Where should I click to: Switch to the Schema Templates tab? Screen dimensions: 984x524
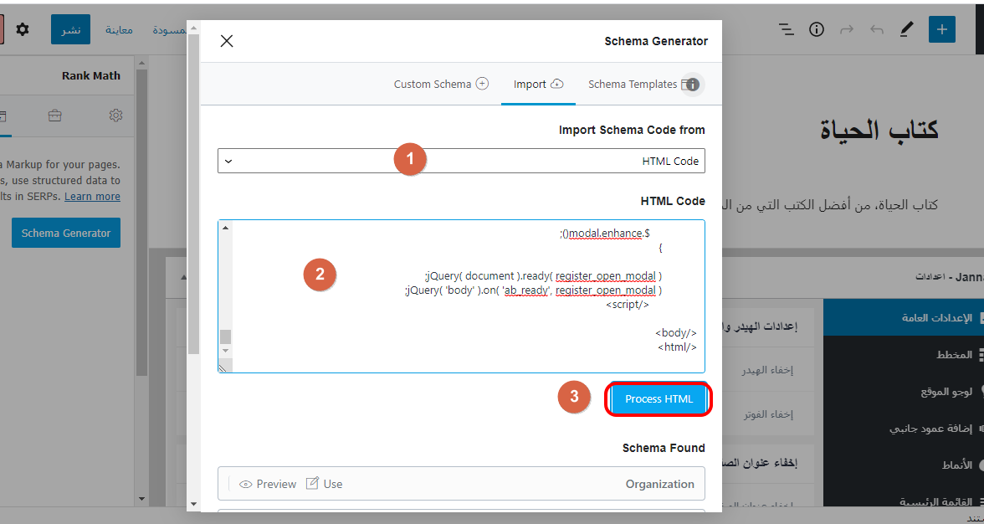point(633,85)
